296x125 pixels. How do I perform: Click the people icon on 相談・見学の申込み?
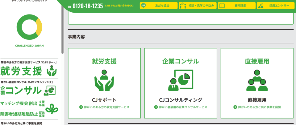click(x=183, y=6)
